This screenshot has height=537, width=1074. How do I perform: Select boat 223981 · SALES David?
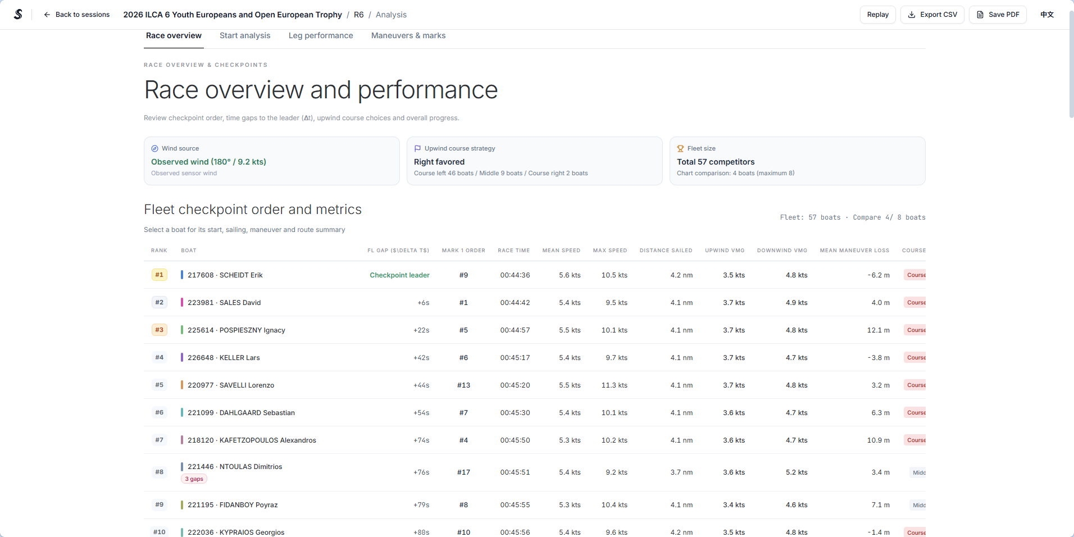(224, 303)
